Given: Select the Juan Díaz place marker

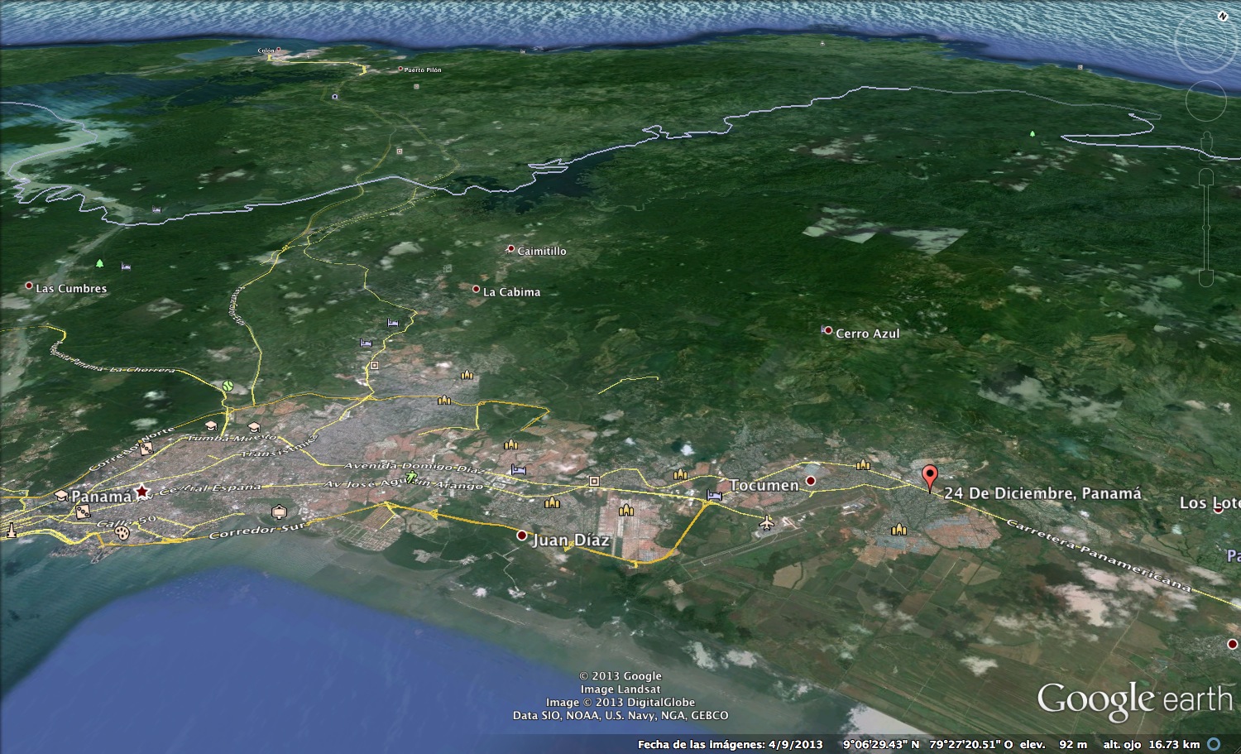Looking at the screenshot, I should pyautogui.click(x=522, y=535).
